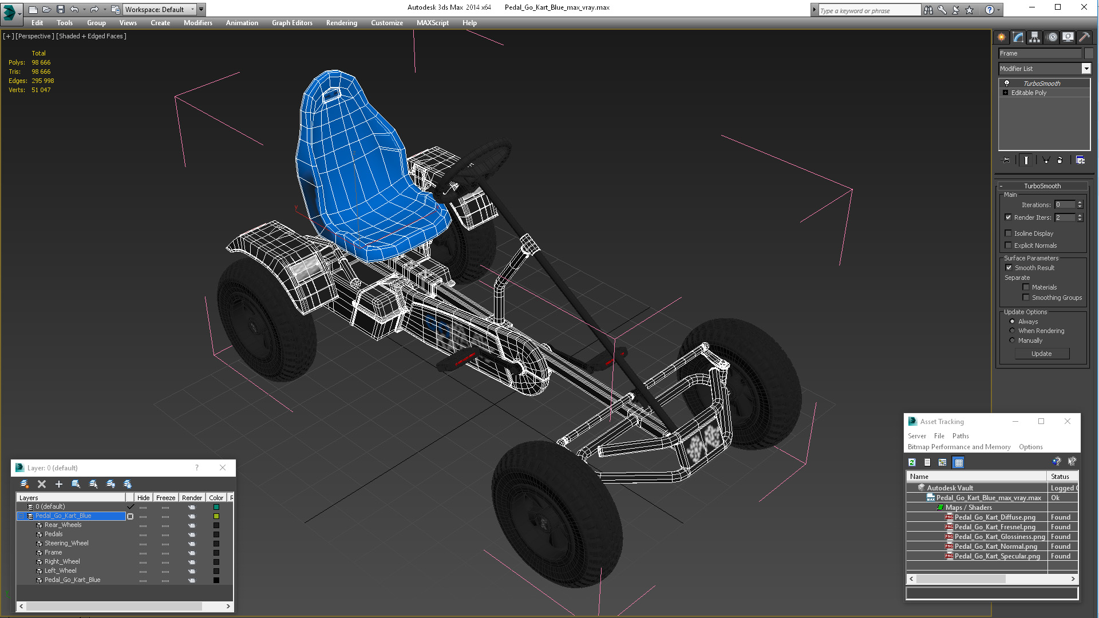The height and width of the screenshot is (618, 1099).
Task: Remove modifier from stack trash icon
Action: (x=1060, y=160)
